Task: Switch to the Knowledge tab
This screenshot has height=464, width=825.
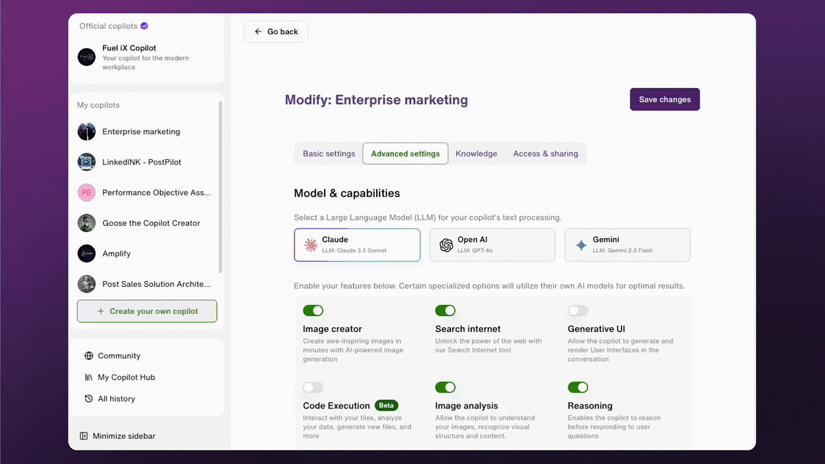Action: pos(477,154)
